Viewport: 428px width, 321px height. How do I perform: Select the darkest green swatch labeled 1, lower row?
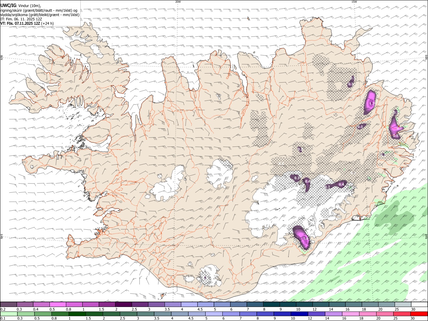point(77,314)
